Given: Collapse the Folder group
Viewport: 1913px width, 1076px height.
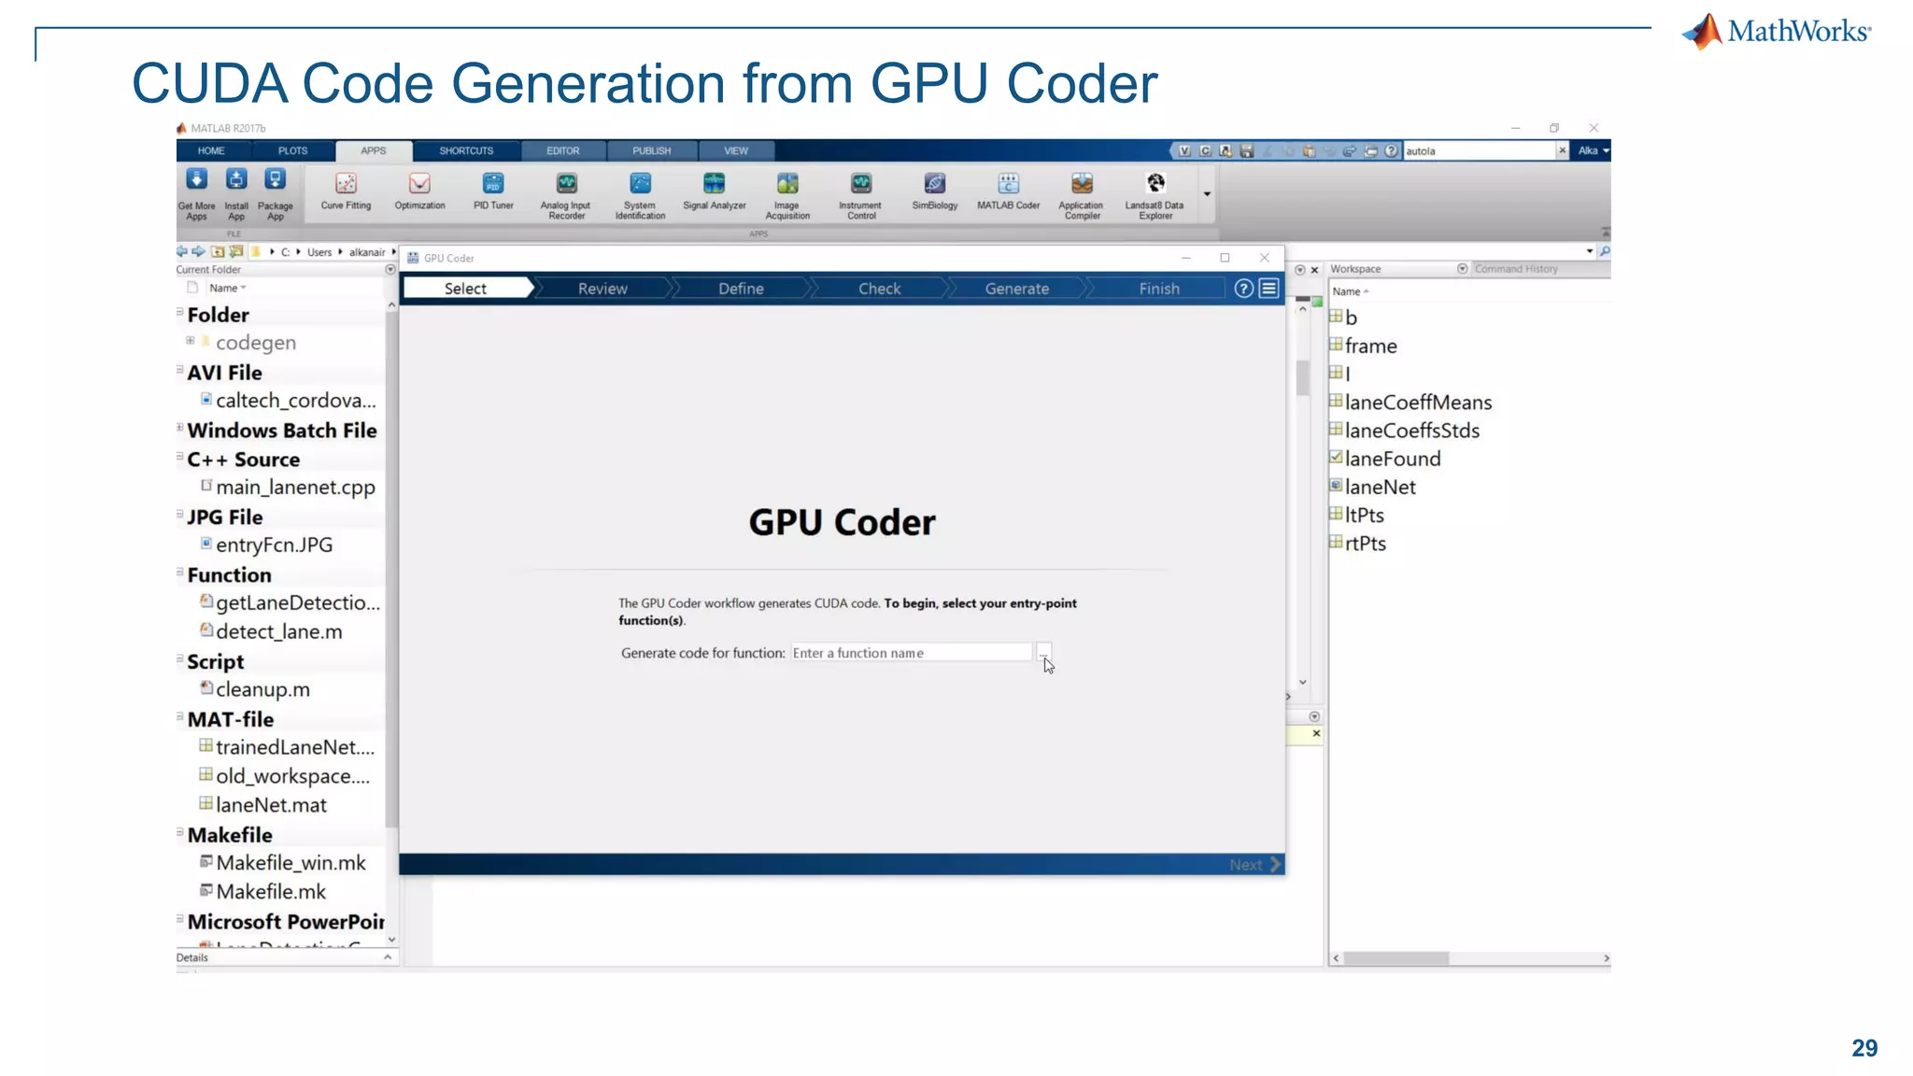Looking at the screenshot, I should click(179, 313).
